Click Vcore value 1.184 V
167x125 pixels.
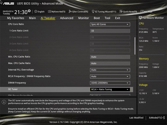point(156,41)
